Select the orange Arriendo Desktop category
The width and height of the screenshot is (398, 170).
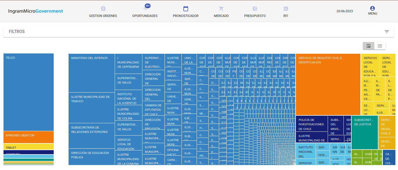click(x=29, y=137)
